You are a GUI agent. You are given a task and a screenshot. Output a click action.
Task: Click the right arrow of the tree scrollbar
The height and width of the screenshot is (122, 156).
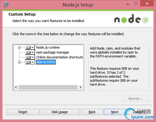pyautogui.click(x=81, y=87)
